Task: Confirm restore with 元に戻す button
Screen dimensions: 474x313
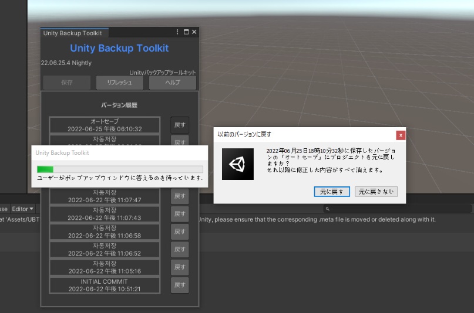Action: 332,192
